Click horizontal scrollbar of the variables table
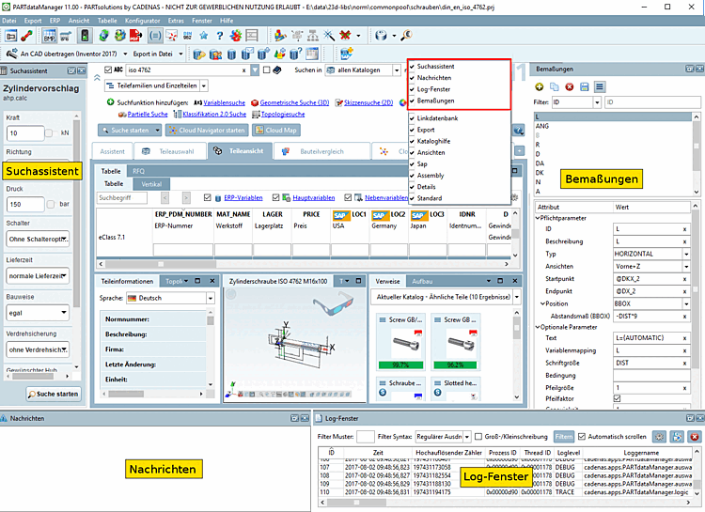 (304, 264)
